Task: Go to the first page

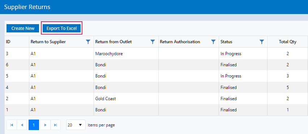Action: click(x=12, y=125)
